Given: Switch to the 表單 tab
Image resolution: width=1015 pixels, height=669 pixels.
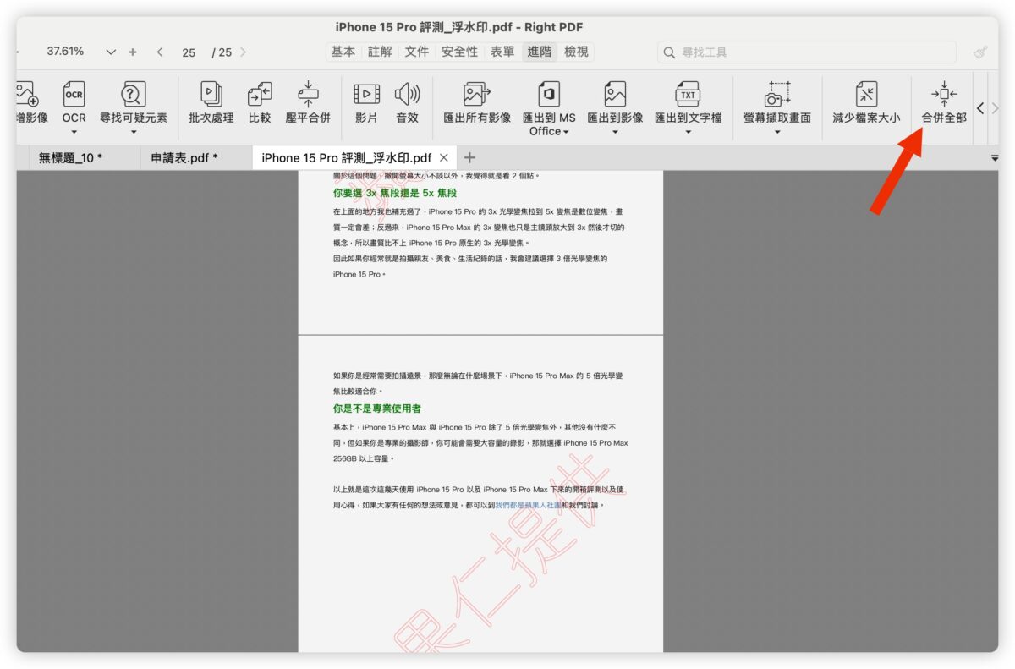Looking at the screenshot, I should 502,52.
